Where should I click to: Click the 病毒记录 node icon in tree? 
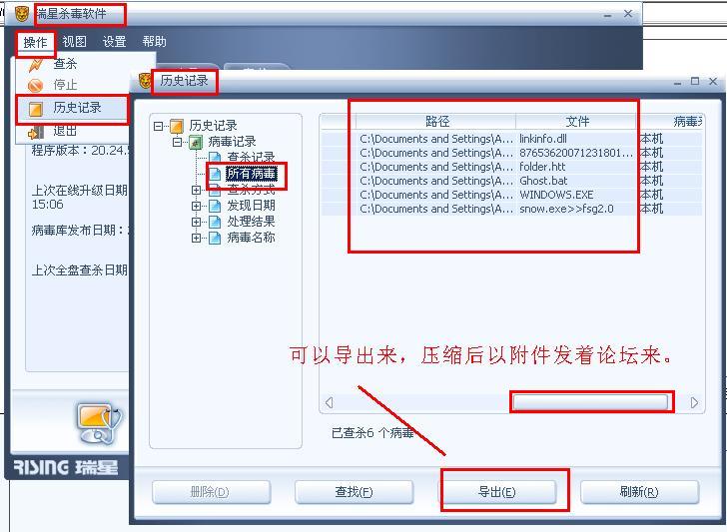[x=196, y=142]
